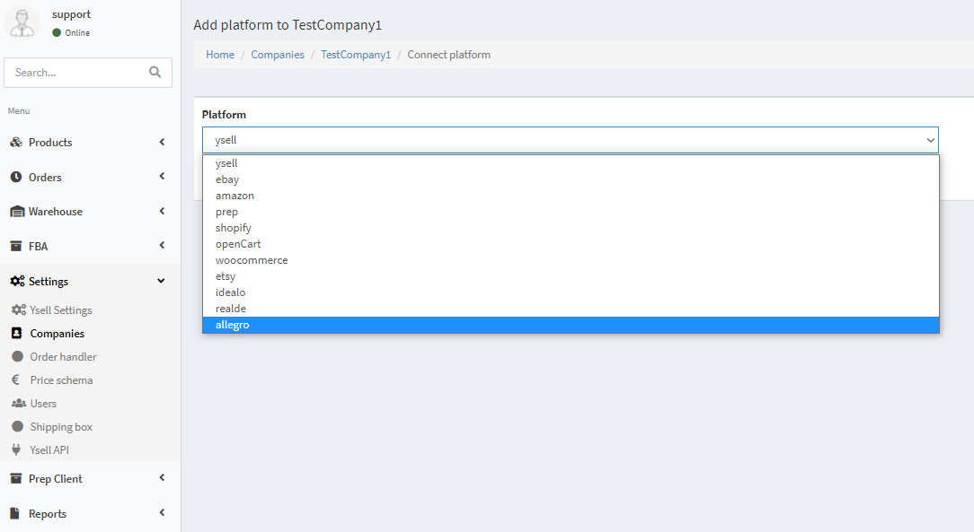Choose shopify in the platform list
Viewport: 974px width, 532px height.
[571, 228]
